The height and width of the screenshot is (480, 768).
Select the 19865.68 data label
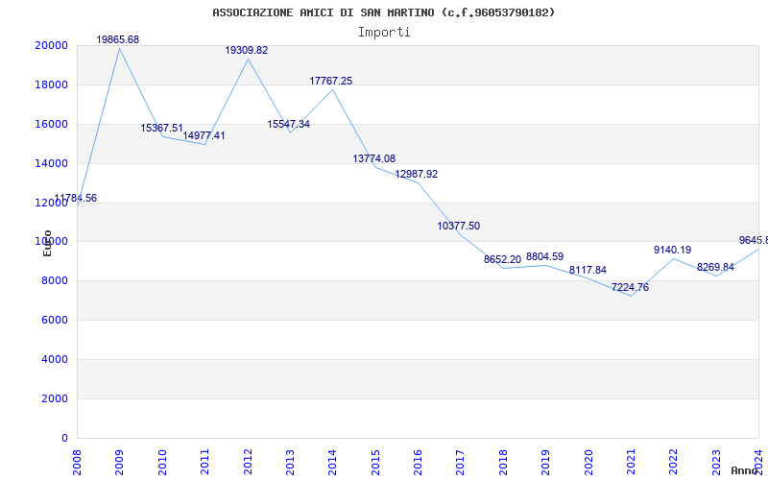point(117,39)
